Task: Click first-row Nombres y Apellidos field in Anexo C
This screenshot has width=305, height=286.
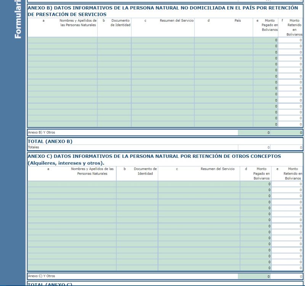Action: [72, 184]
